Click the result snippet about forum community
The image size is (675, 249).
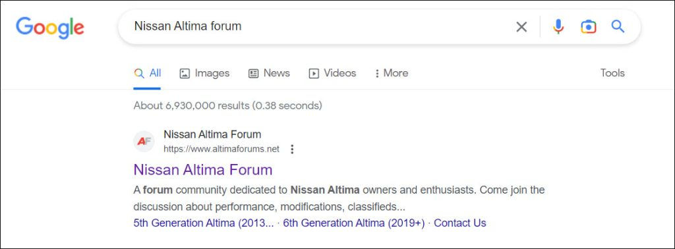point(339,198)
